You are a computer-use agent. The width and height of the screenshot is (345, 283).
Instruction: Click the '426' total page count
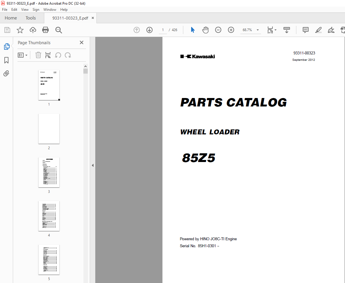point(175,30)
